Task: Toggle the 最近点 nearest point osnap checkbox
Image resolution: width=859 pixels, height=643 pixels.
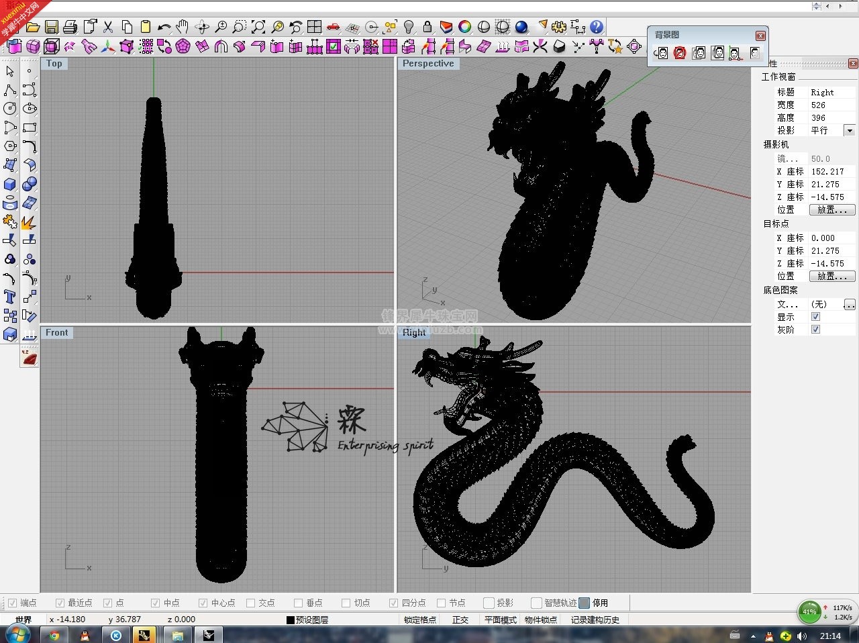Action: coord(60,603)
